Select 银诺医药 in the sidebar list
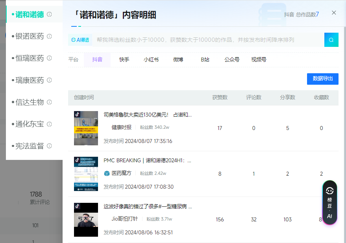 [x=30, y=36]
